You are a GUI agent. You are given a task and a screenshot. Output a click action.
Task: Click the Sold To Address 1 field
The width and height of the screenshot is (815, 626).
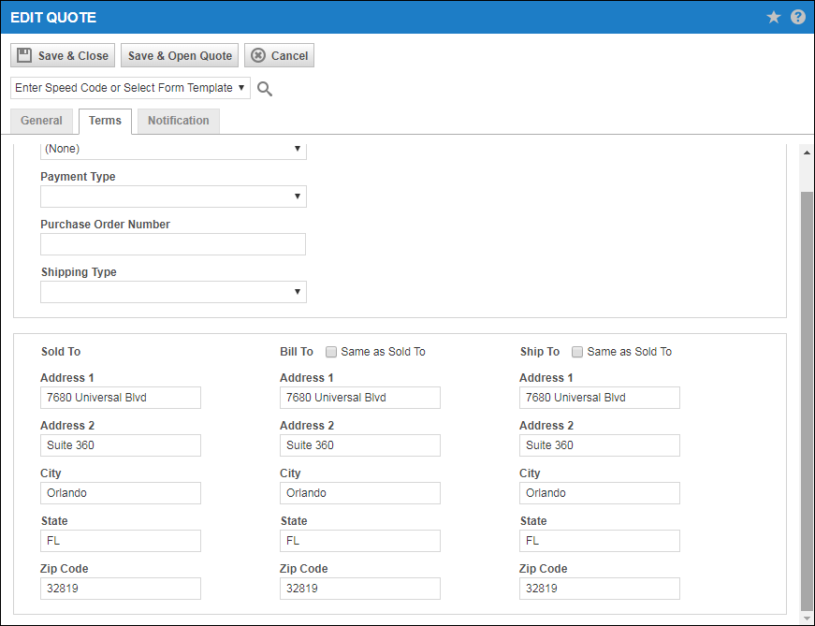[121, 398]
